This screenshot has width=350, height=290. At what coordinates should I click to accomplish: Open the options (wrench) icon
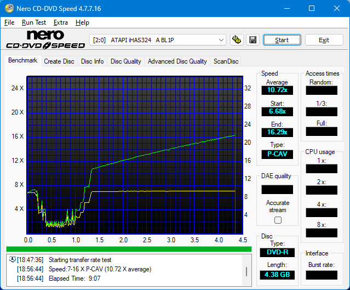[237, 40]
